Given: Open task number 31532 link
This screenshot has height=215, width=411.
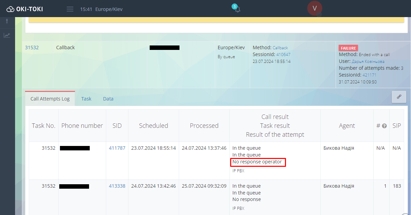Looking at the screenshot, I should [x=32, y=48].
